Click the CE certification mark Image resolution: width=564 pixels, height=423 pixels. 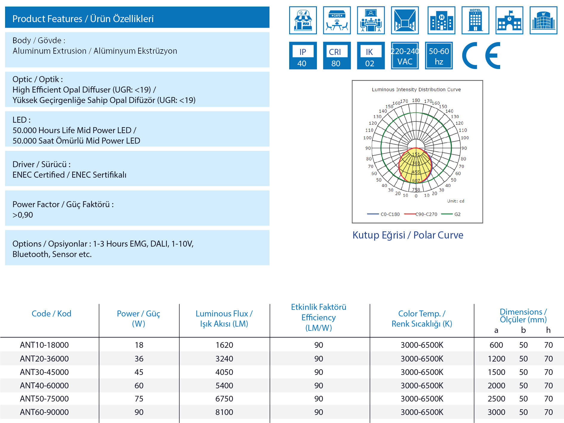pos(481,56)
